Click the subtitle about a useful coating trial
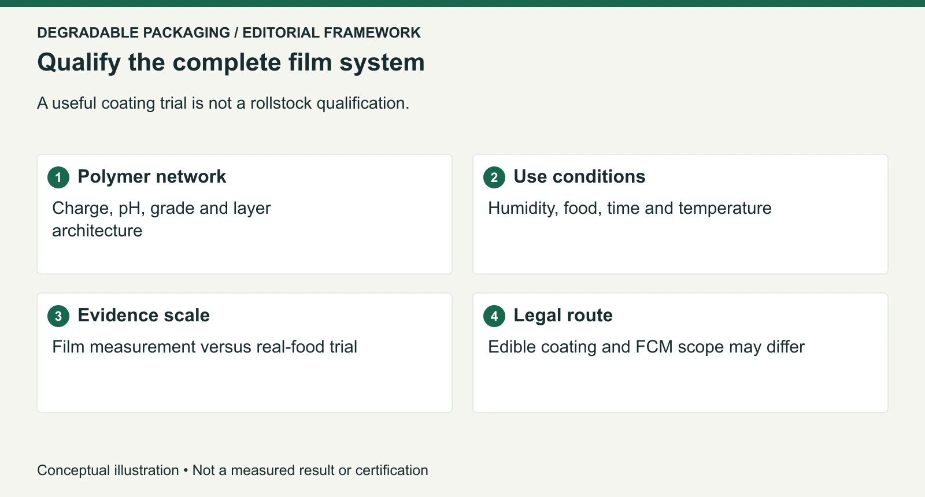The image size is (925, 497). click(x=223, y=103)
